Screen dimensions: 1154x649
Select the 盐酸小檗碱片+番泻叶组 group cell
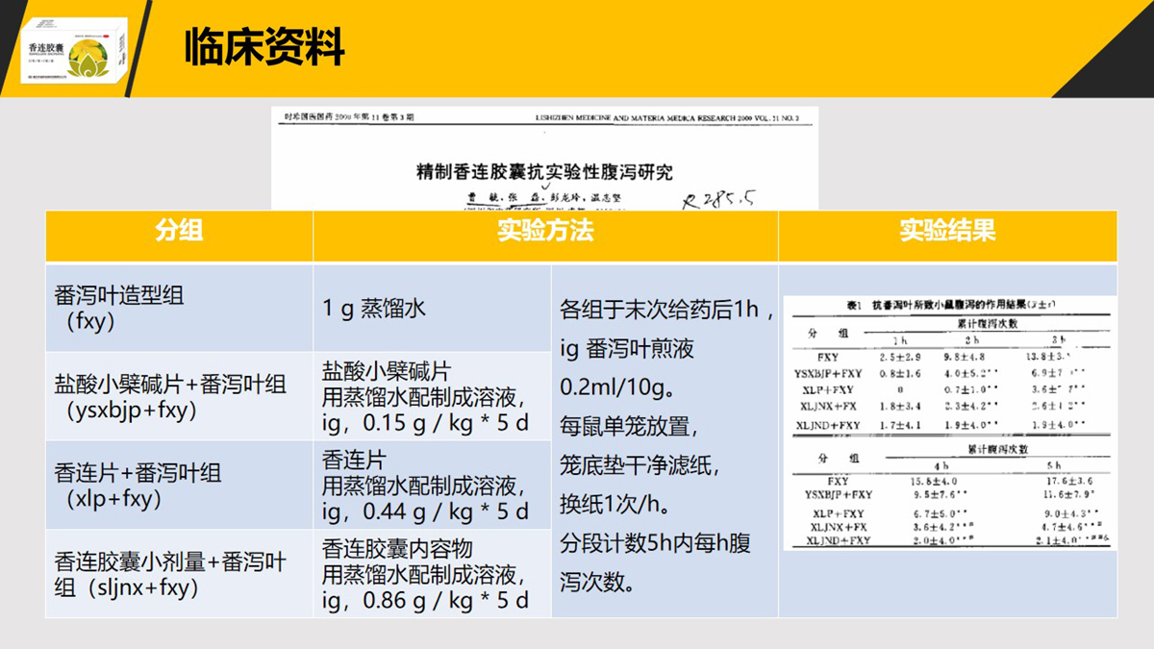[x=179, y=396]
